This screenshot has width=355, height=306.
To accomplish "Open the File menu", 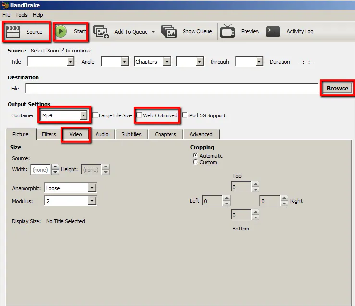I will [x=6, y=15].
